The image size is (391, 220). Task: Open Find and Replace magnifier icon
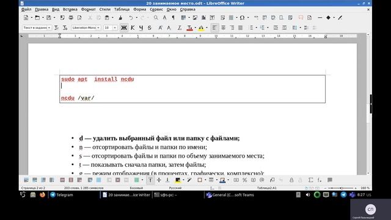156,18
